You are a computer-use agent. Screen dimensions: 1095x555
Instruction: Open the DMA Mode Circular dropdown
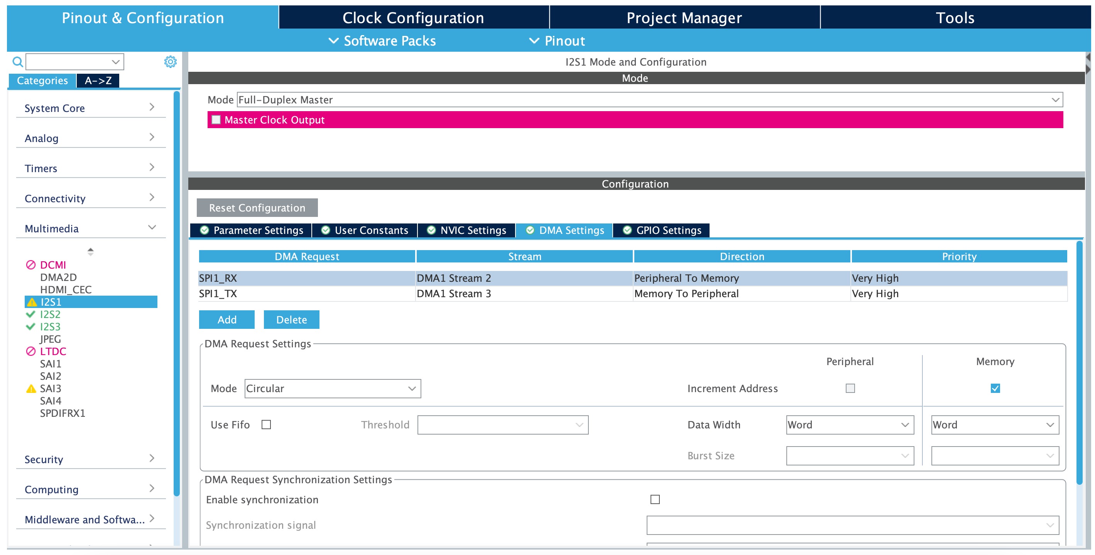coord(330,388)
